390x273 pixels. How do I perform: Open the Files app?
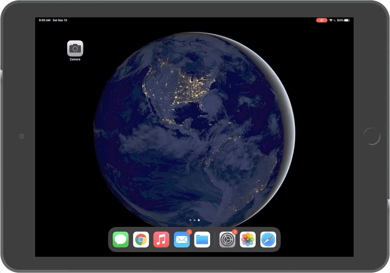tap(202, 240)
